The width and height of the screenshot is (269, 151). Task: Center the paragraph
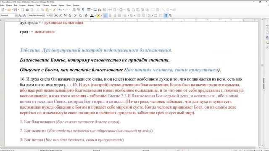click(110, 16)
